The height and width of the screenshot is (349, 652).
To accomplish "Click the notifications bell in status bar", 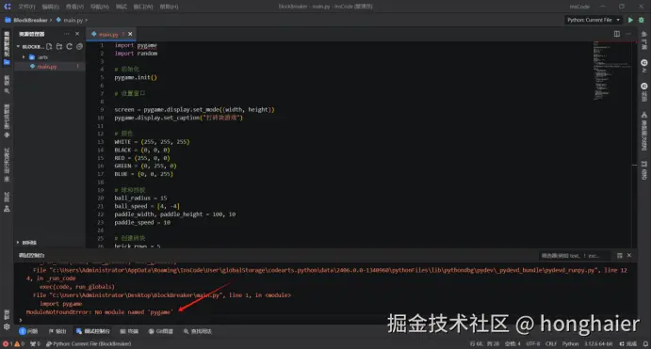I will pos(645,344).
